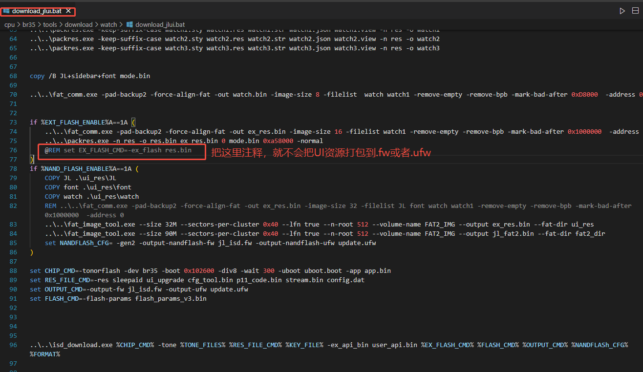Open the tools breadcrumb segment

click(50, 24)
